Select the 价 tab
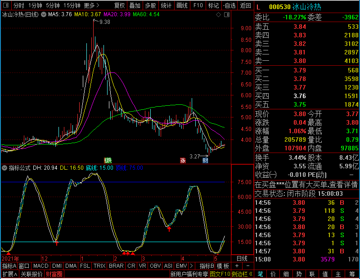360x279 pixels. coord(273,274)
